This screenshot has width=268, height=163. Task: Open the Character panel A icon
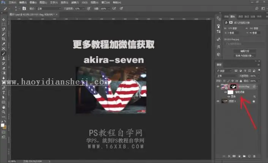[219, 39]
